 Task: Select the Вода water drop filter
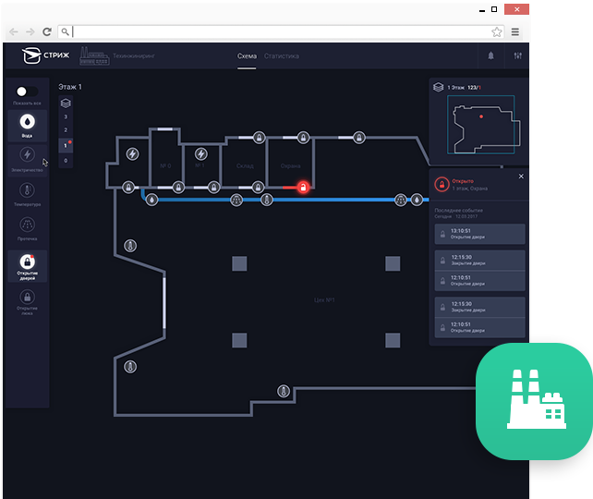tap(28, 124)
